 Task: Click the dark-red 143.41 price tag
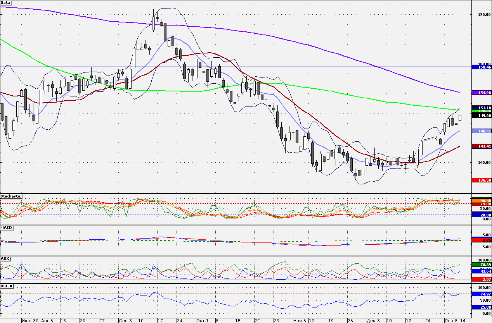tap(481, 146)
